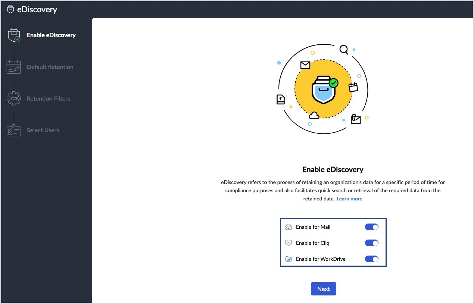Click the upload icon on the illustration's left

(281, 99)
